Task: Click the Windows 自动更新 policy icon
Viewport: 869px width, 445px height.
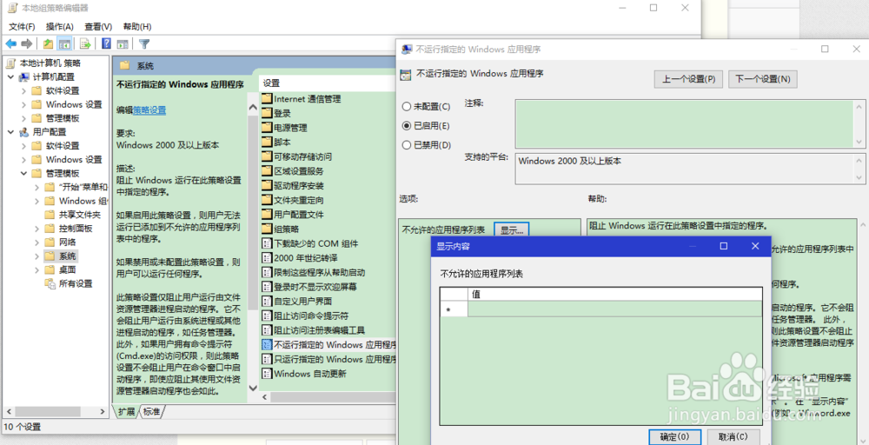Action: (267, 374)
